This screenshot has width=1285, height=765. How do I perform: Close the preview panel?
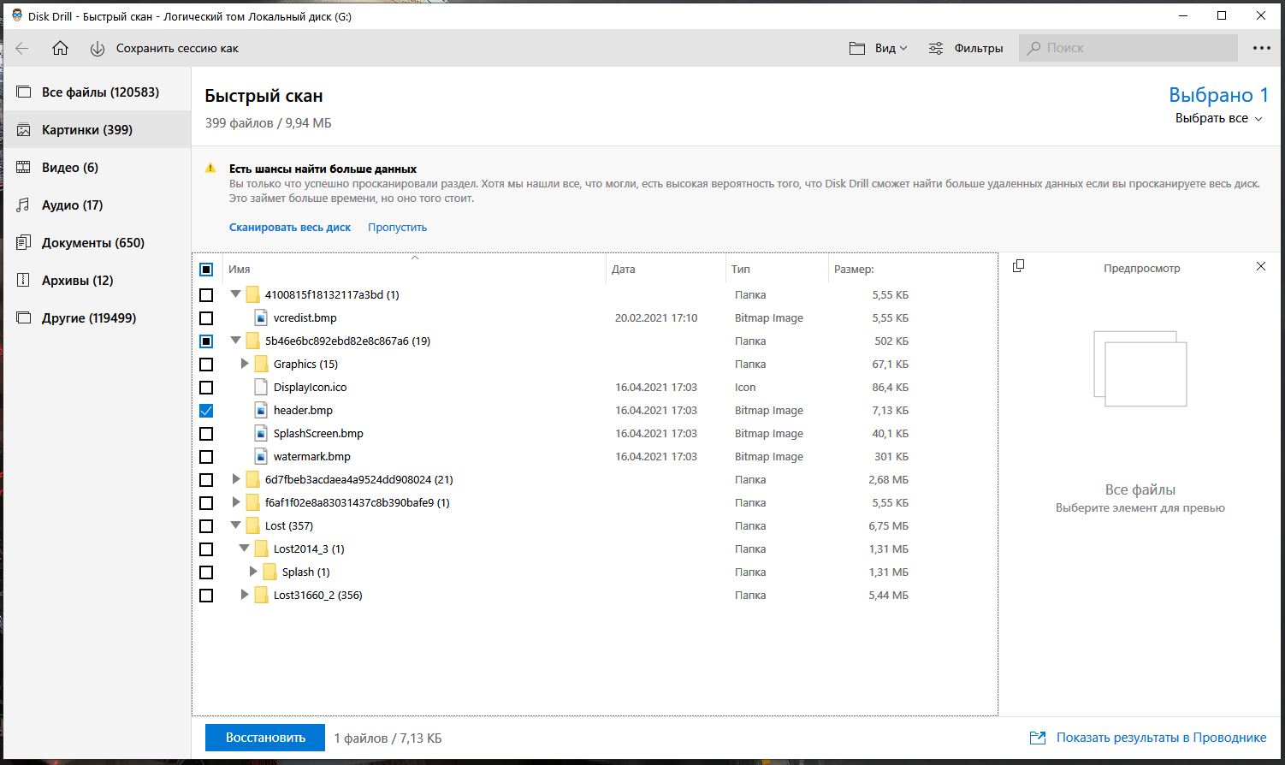(1260, 267)
